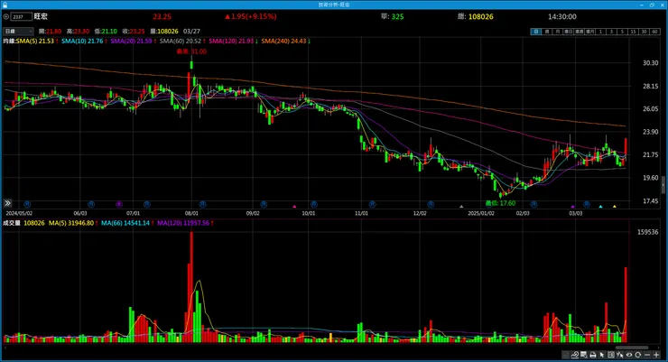Select the 日 daily timeframe button

(x=536, y=32)
